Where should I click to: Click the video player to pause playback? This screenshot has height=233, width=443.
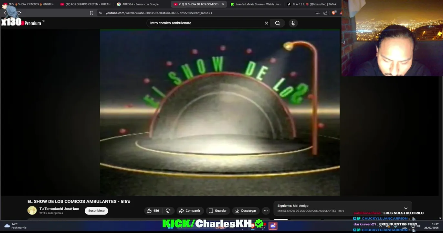coord(220,112)
